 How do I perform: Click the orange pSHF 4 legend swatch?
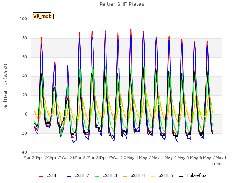click(125, 176)
